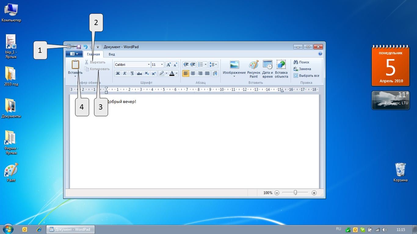Toggle italic formatting (К)
The width and height of the screenshot is (417, 234).
[x=125, y=73]
